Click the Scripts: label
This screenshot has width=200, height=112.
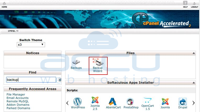pyautogui.click(x=72, y=90)
